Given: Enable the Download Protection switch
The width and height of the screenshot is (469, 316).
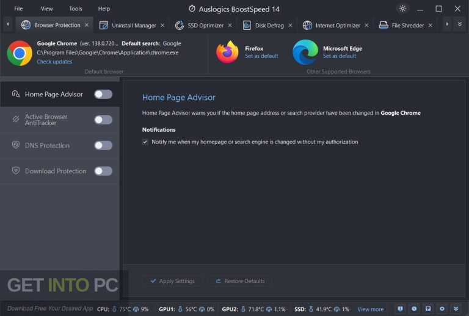Looking at the screenshot, I should pyautogui.click(x=103, y=171).
